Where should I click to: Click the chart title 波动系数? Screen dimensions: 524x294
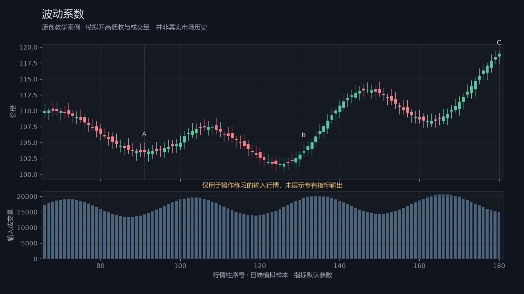[63, 14]
